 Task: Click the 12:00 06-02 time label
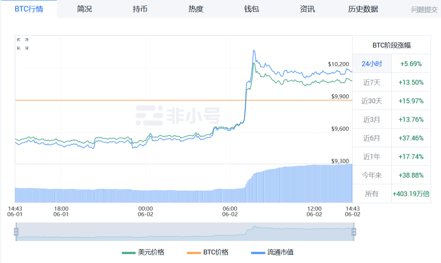(314, 211)
